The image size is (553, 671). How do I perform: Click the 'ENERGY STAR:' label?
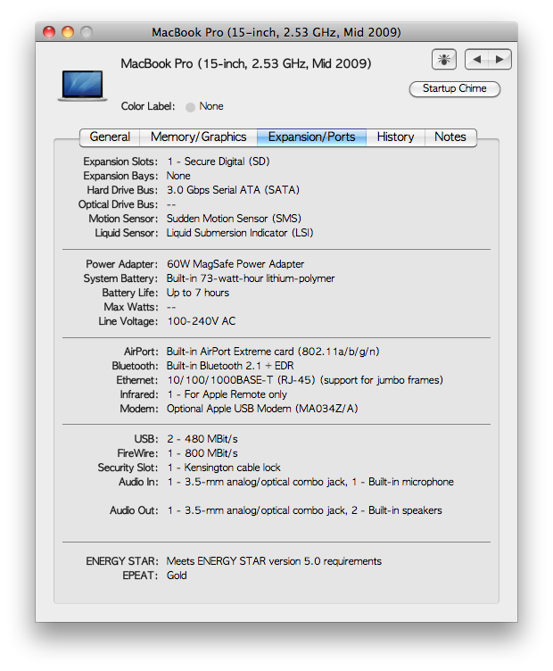click(x=122, y=561)
